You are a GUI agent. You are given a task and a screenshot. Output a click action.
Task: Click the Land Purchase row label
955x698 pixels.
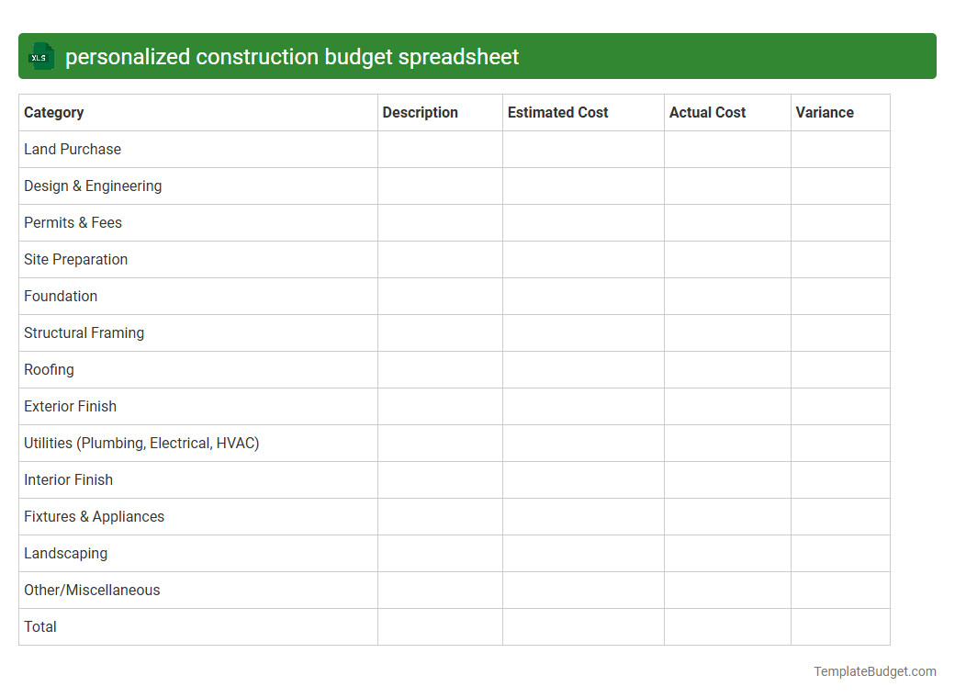coord(73,149)
